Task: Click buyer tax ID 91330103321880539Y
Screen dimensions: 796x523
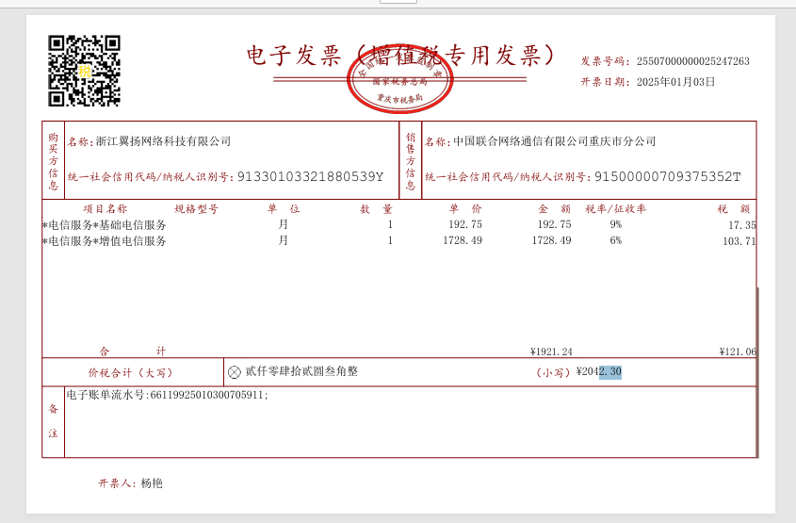Action: (310, 176)
